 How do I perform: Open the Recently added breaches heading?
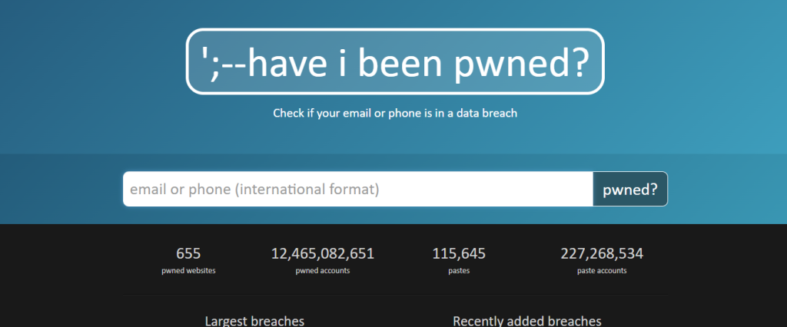(x=527, y=321)
